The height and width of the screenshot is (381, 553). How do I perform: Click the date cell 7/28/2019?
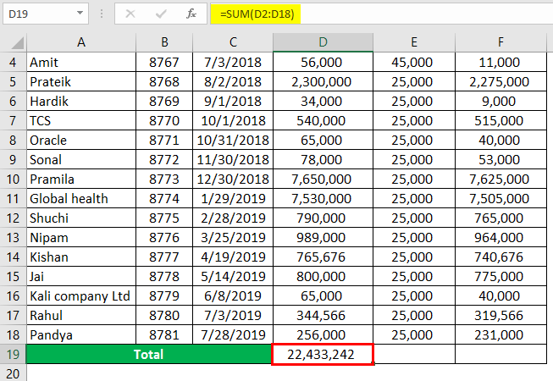(233, 334)
